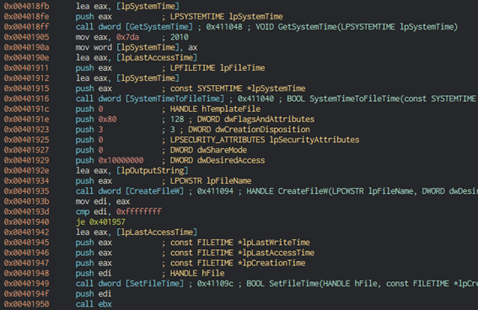The image size is (478, 310).
Task: Click the CreateFileW function reference
Action: (154, 191)
